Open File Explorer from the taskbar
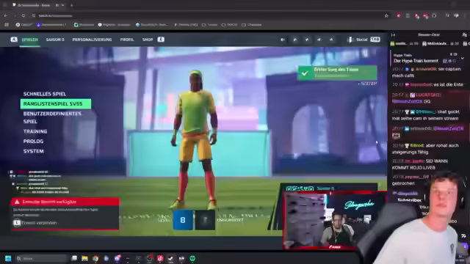This screenshot has height=264, width=470. [x=85, y=258]
